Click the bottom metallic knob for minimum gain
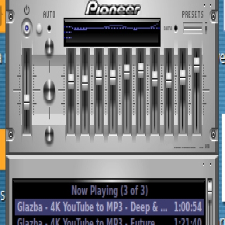This screenshot has height=225, width=225. (x=49, y=135)
